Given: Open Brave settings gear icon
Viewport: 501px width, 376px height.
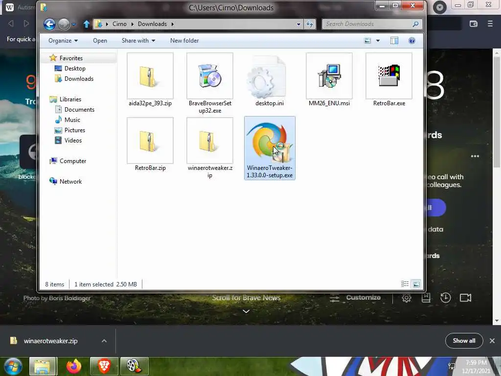Looking at the screenshot, I should 407,298.
